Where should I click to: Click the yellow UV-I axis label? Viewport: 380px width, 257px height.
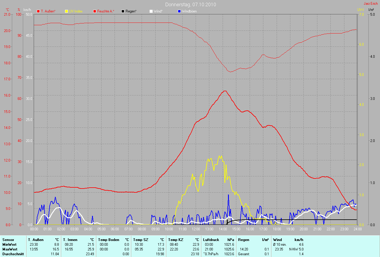[x=360, y=10]
